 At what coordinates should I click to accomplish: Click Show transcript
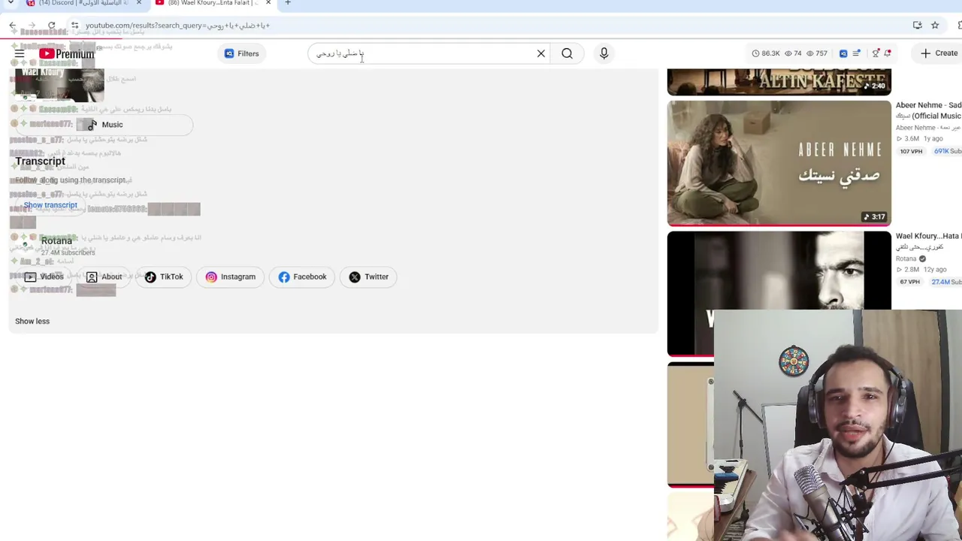50,205
